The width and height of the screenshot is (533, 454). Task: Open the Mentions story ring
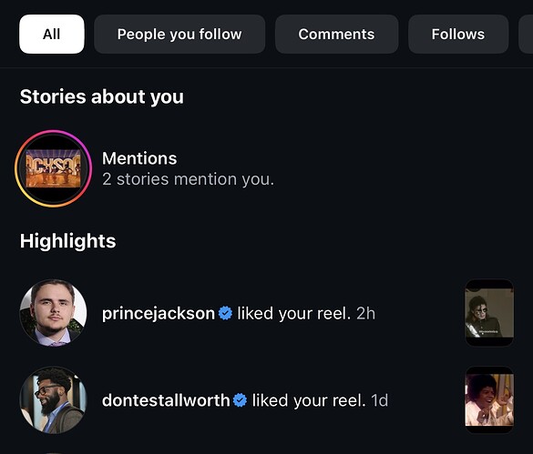(x=54, y=168)
